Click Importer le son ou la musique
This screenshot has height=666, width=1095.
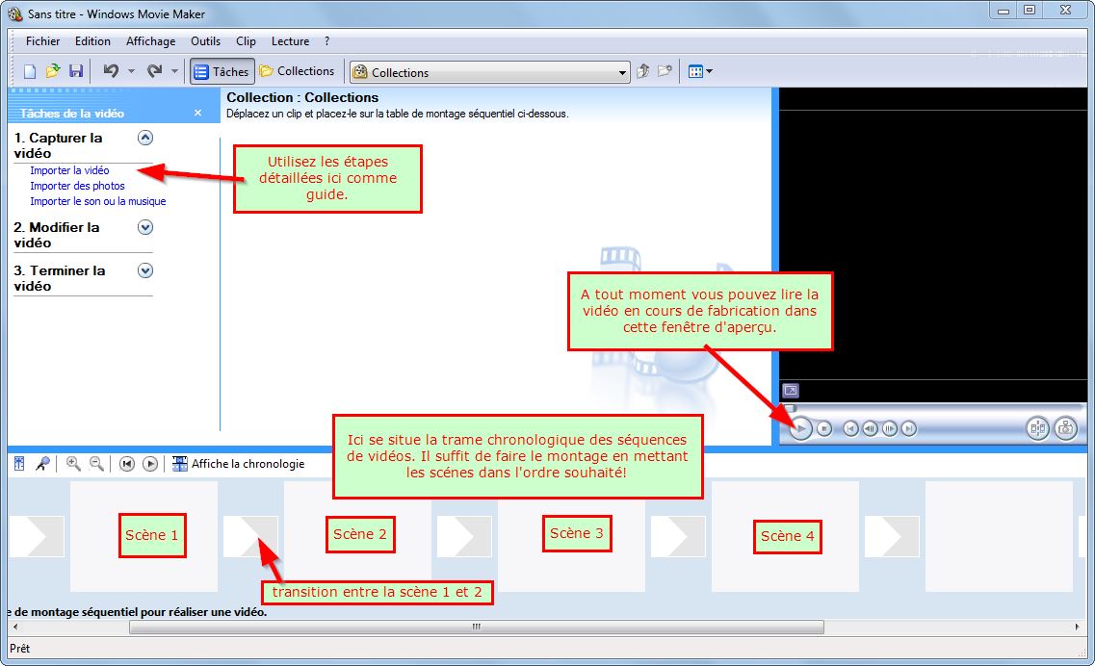tap(97, 201)
